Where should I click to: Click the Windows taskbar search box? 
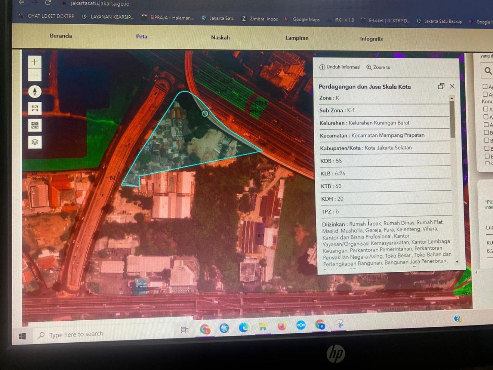(76, 334)
